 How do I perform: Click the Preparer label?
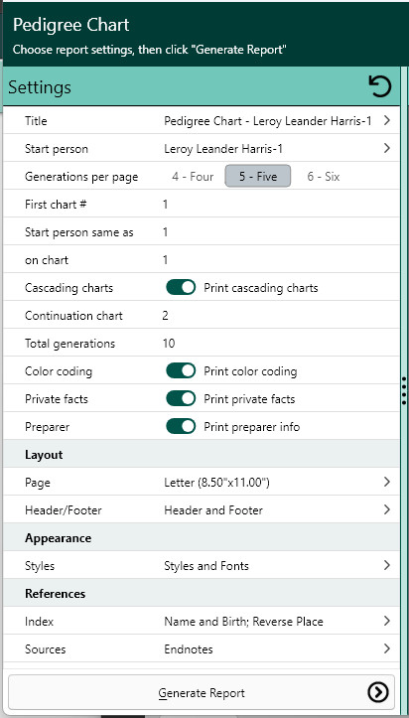(x=47, y=427)
